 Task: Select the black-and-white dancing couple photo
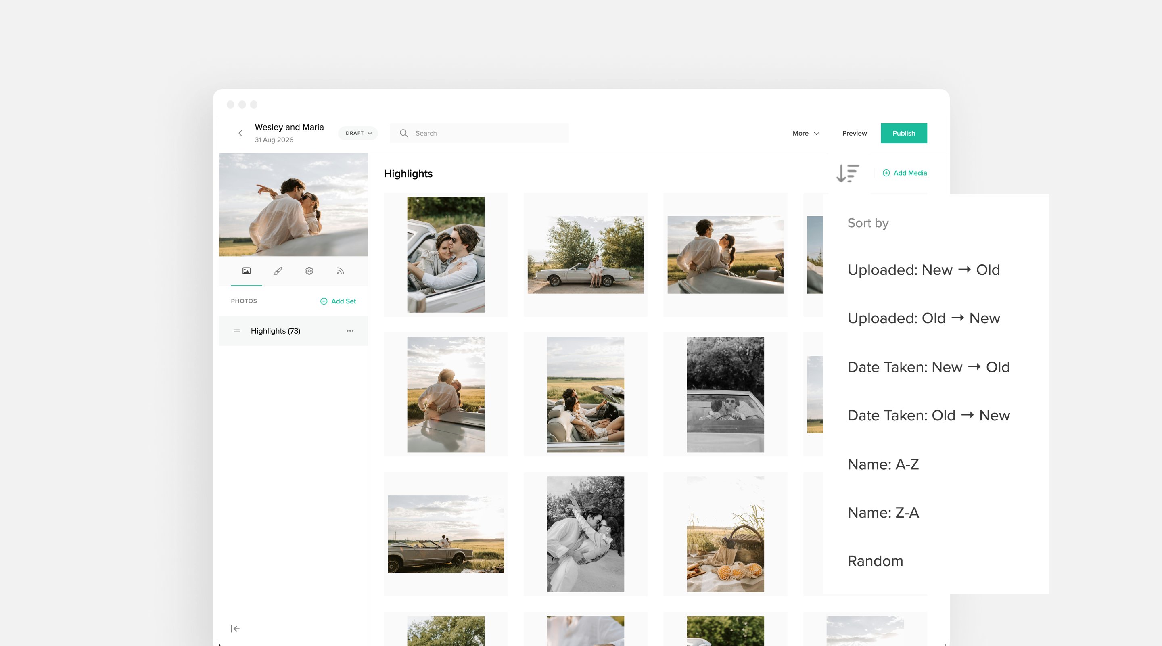click(x=585, y=534)
